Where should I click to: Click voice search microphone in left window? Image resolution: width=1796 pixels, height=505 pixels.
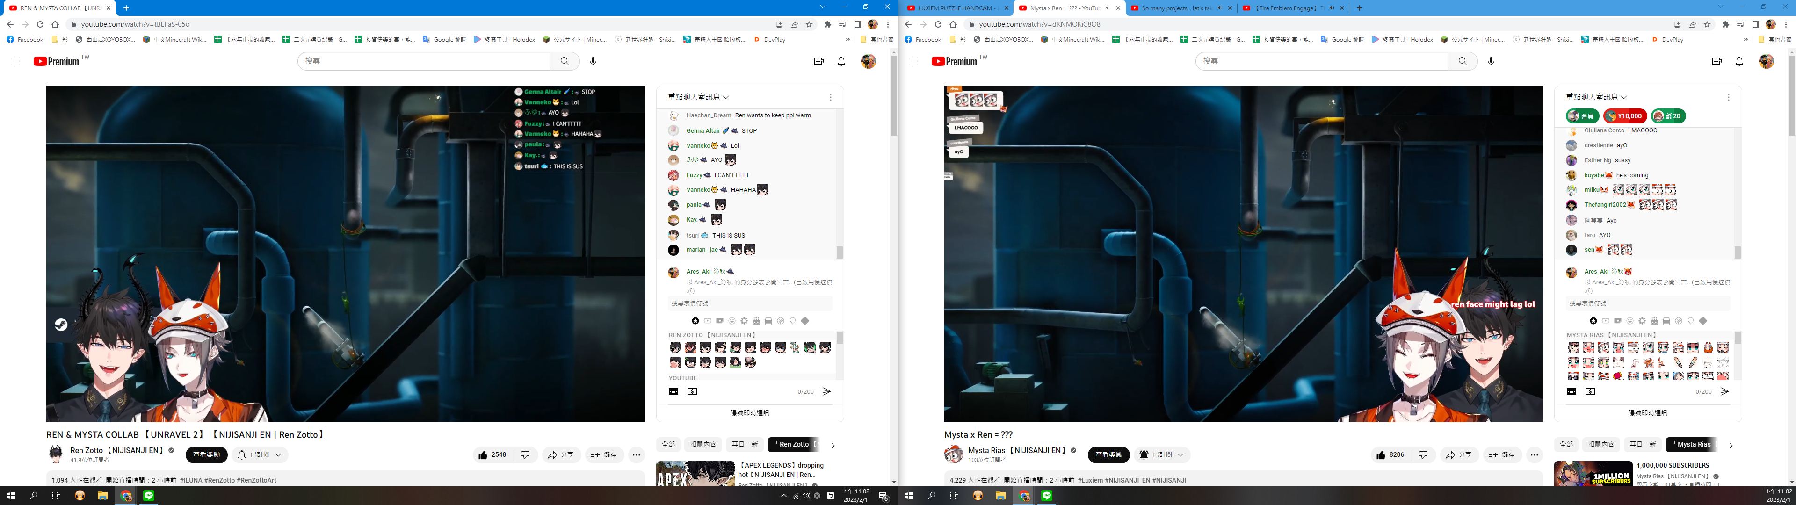point(593,61)
